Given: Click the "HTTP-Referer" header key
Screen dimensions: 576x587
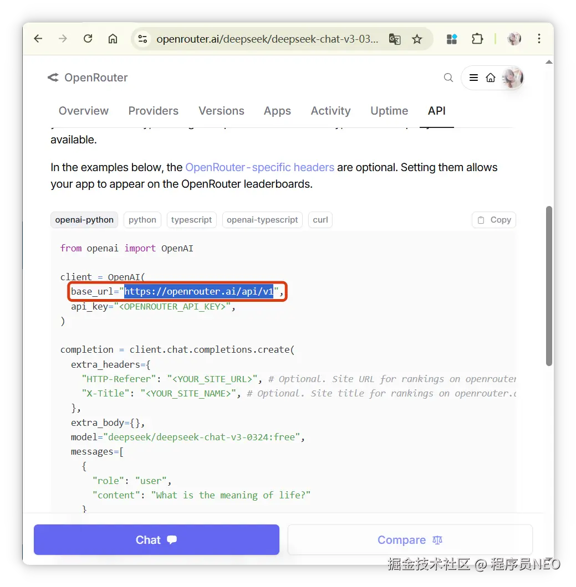Looking at the screenshot, I should pyautogui.click(x=119, y=379).
